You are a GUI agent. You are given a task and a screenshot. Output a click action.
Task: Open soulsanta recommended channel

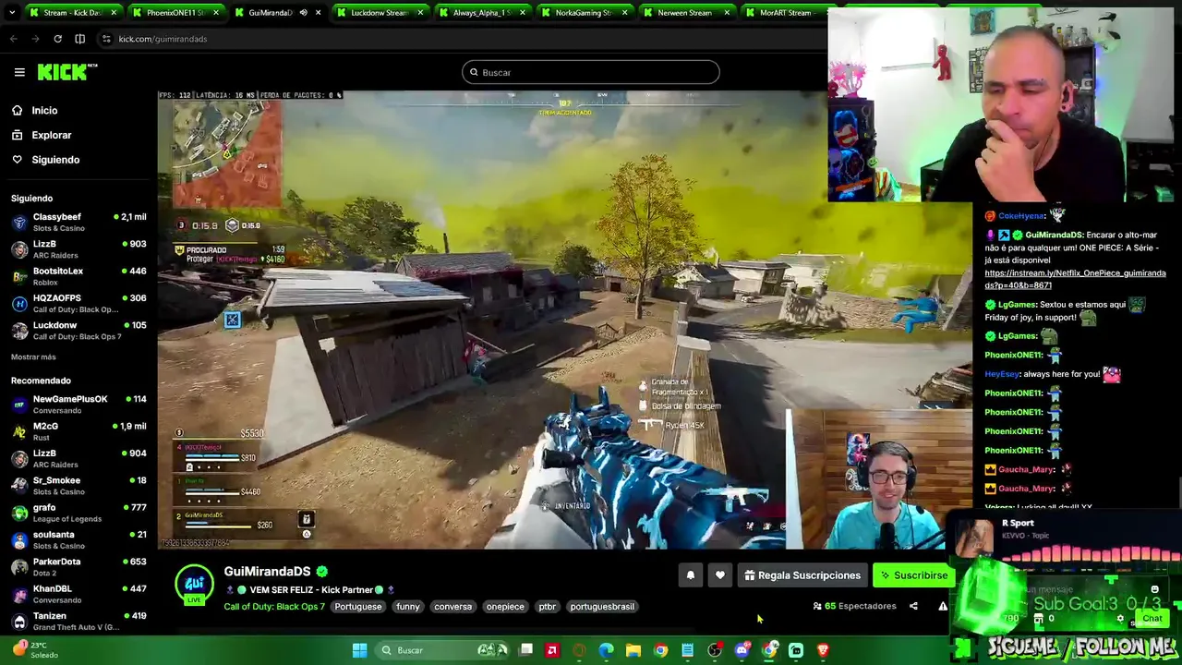tap(78, 539)
